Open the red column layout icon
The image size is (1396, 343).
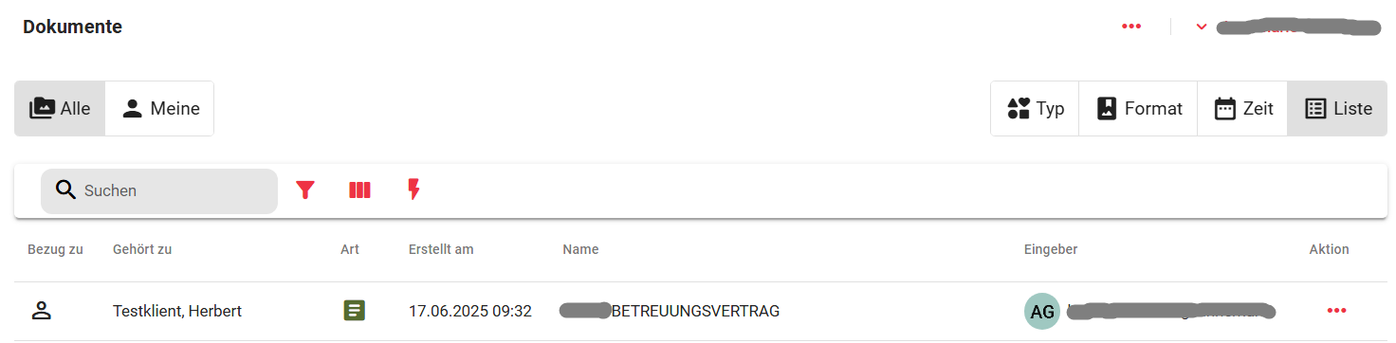(x=359, y=190)
